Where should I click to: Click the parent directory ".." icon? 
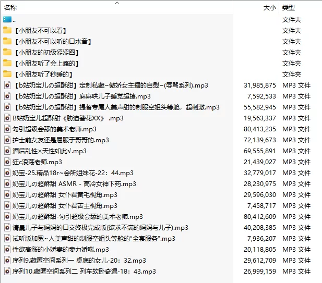[x=7, y=20]
